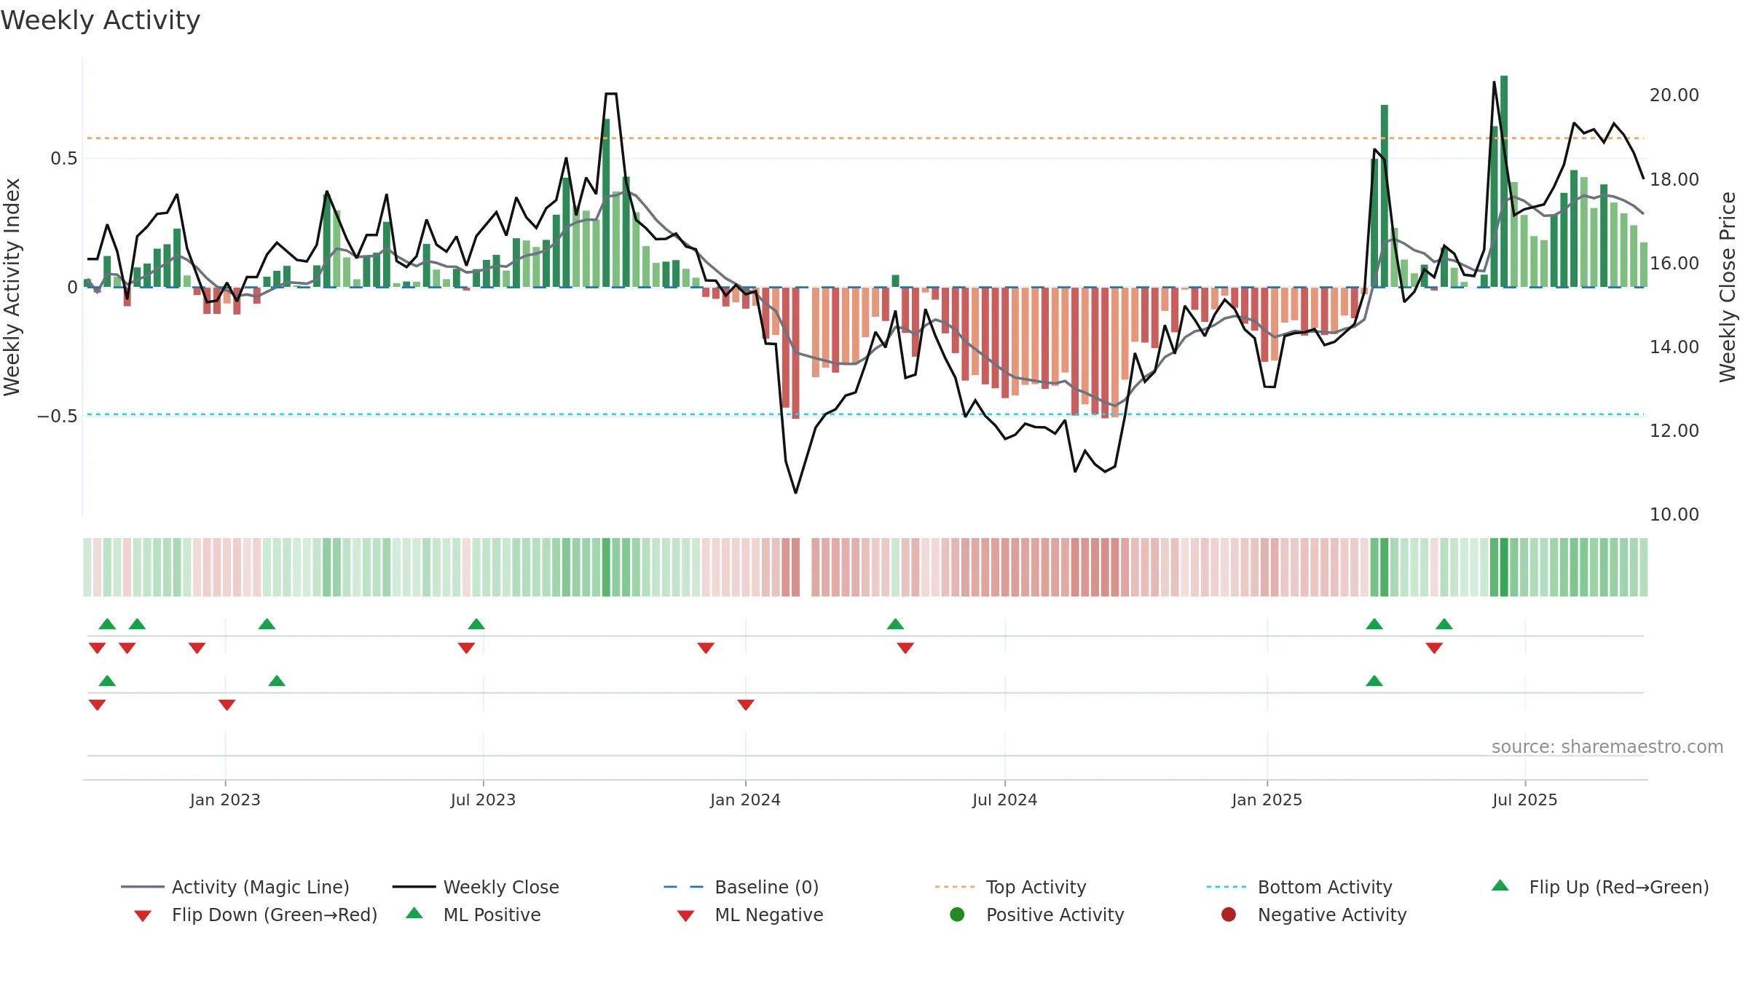Toggle the Top Activity legend entry
The image size is (1748, 983).
tap(1011, 887)
